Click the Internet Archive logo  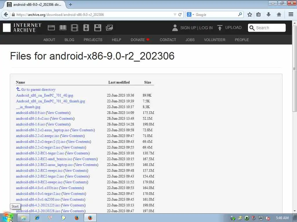point(22,28)
